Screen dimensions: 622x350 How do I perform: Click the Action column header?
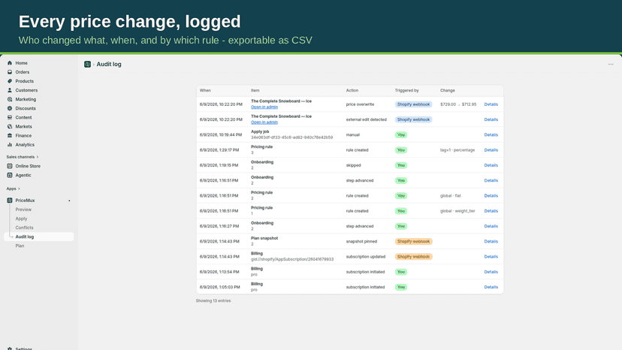pyautogui.click(x=352, y=90)
